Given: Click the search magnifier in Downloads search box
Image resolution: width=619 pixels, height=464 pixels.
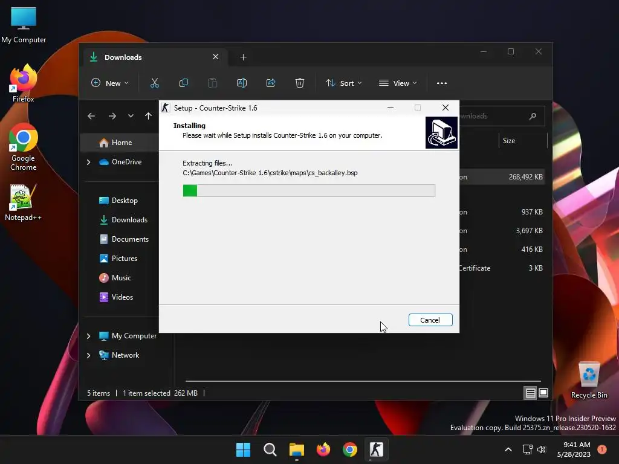Looking at the screenshot, I should (533, 116).
